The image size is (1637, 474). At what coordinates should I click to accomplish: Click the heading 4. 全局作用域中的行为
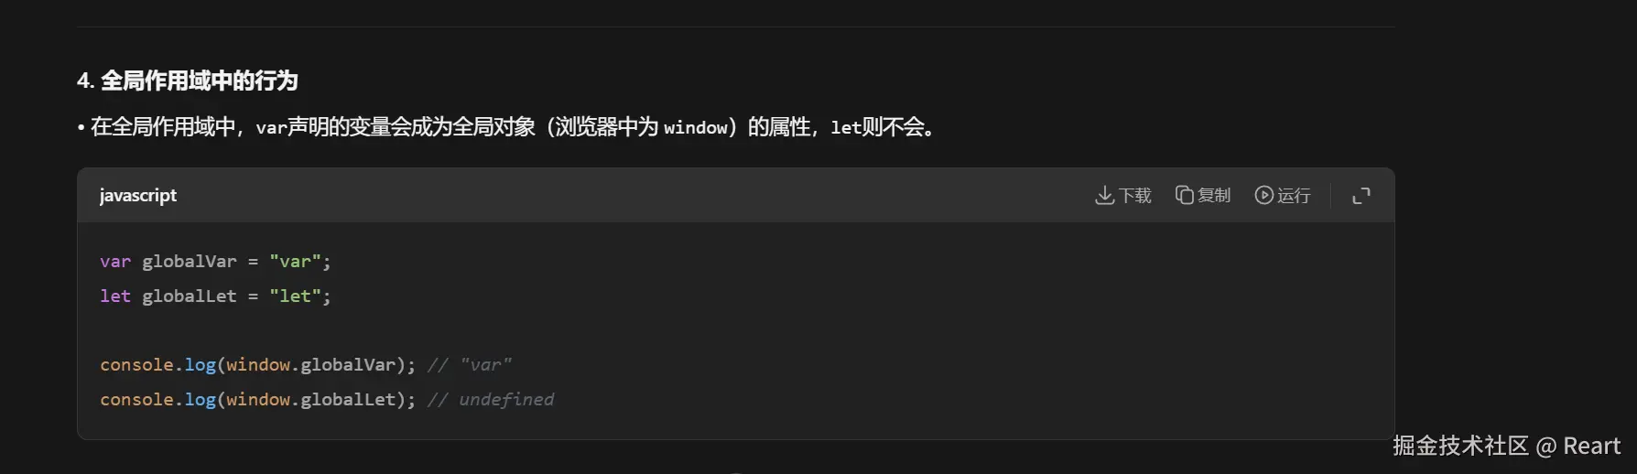click(188, 81)
